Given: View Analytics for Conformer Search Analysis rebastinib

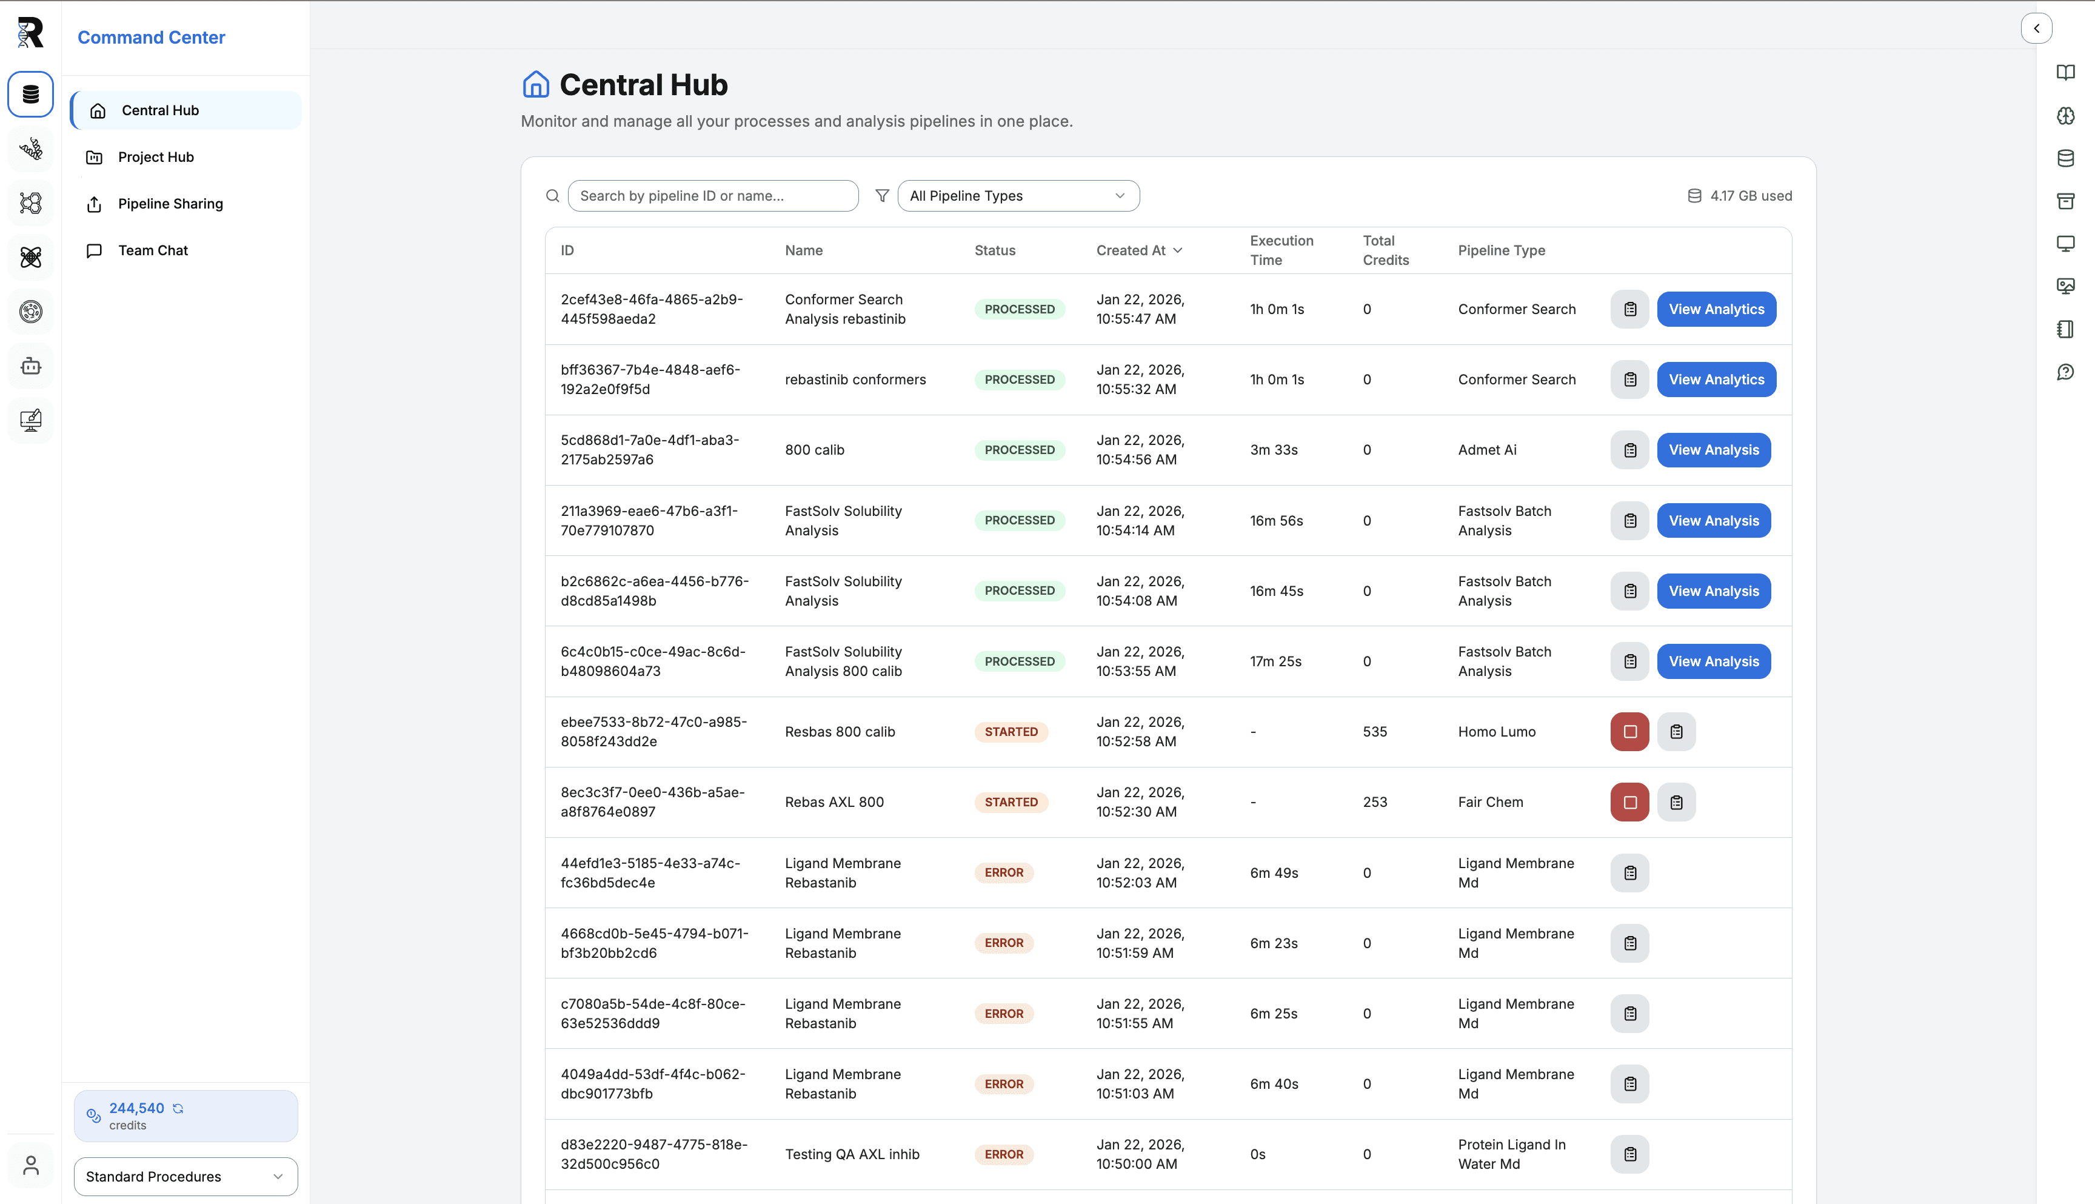Looking at the screenshot, I should coord(1716,309).
